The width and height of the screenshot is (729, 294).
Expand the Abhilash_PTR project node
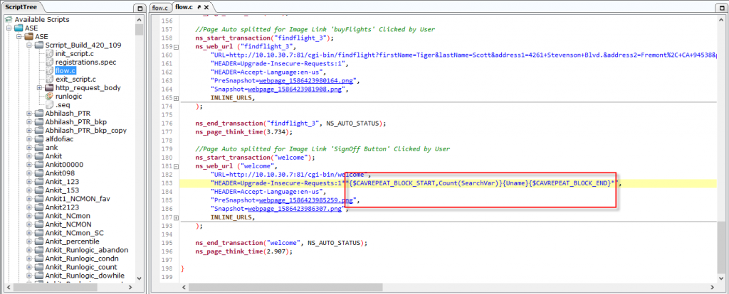click(x=29, y=113)
